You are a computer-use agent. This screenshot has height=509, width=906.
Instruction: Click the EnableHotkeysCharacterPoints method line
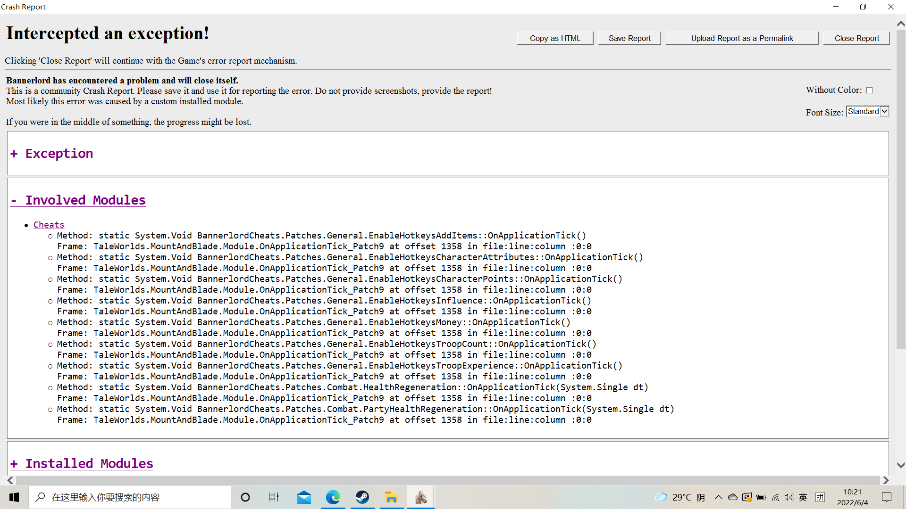point(340,279)
